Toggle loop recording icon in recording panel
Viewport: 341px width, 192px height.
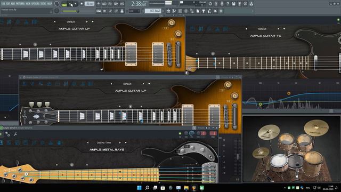pyautogui.click(x=122, y=4)
